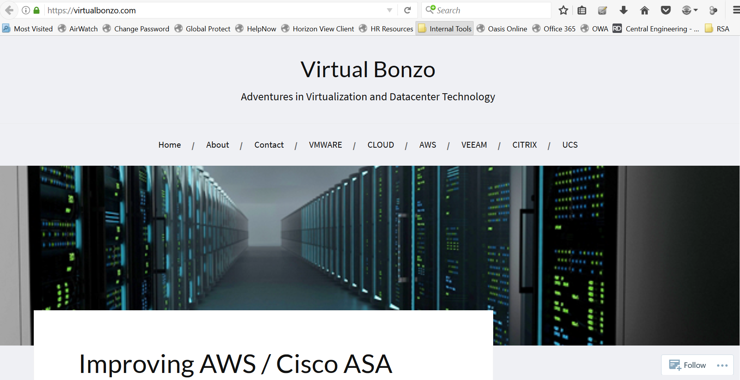Open the Oasis Online bookmark
The width and height of the screenshot is (740, 380).
click(x=502, y=29)
